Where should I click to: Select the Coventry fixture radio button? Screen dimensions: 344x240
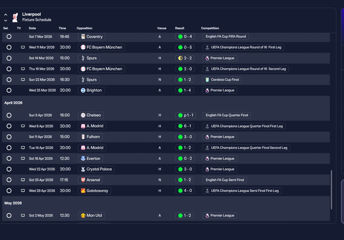coord(9,37)
